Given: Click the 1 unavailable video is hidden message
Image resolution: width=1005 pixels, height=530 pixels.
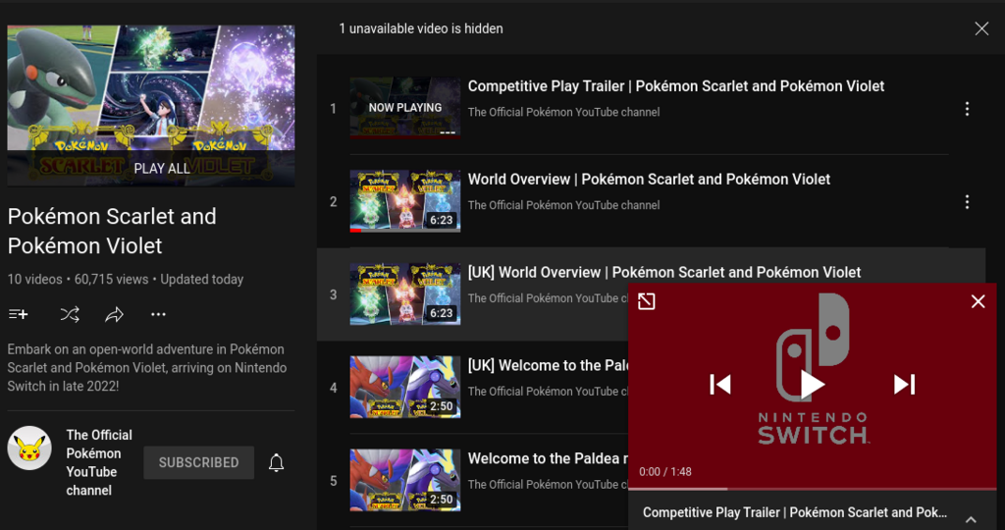Looking at the screenshot, I should [x=421, y=28].
